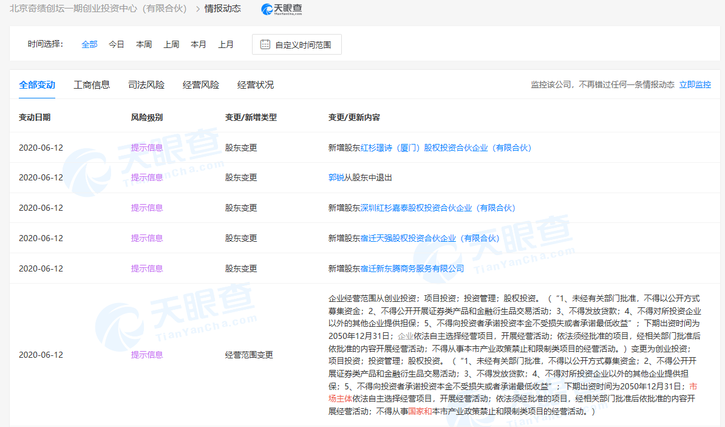The image size is (725, 427).
Task: Click the 天眼查 logo icon
Action: [268, 9]
